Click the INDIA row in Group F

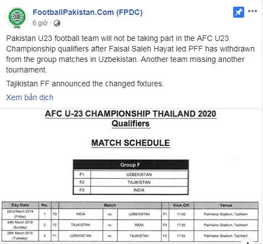pyautogui.click(x=131, y=190)
